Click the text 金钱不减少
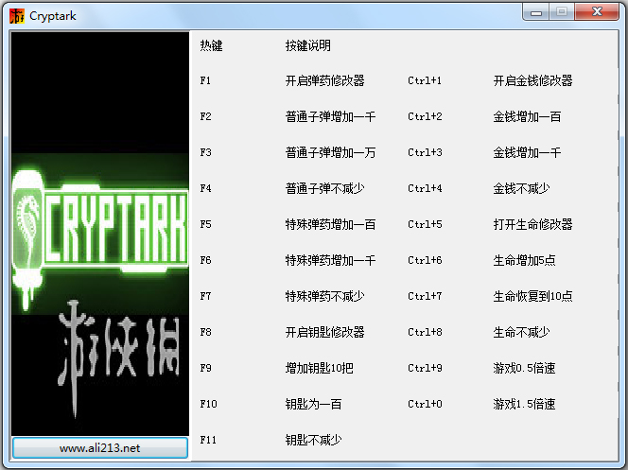Image resolution: width=628 pixels, height=470 pixels. 521,188
